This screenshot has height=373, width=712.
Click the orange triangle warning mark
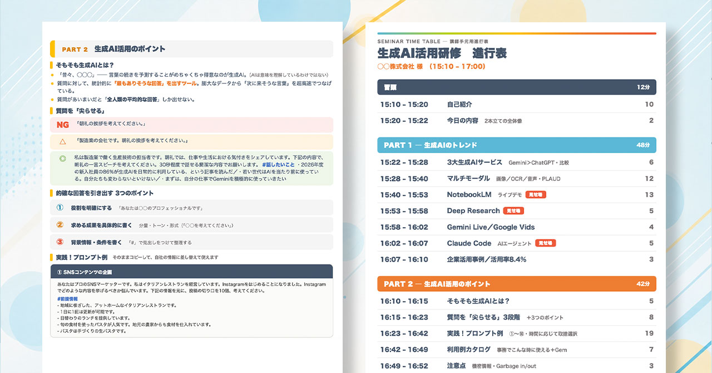(63, 141)
